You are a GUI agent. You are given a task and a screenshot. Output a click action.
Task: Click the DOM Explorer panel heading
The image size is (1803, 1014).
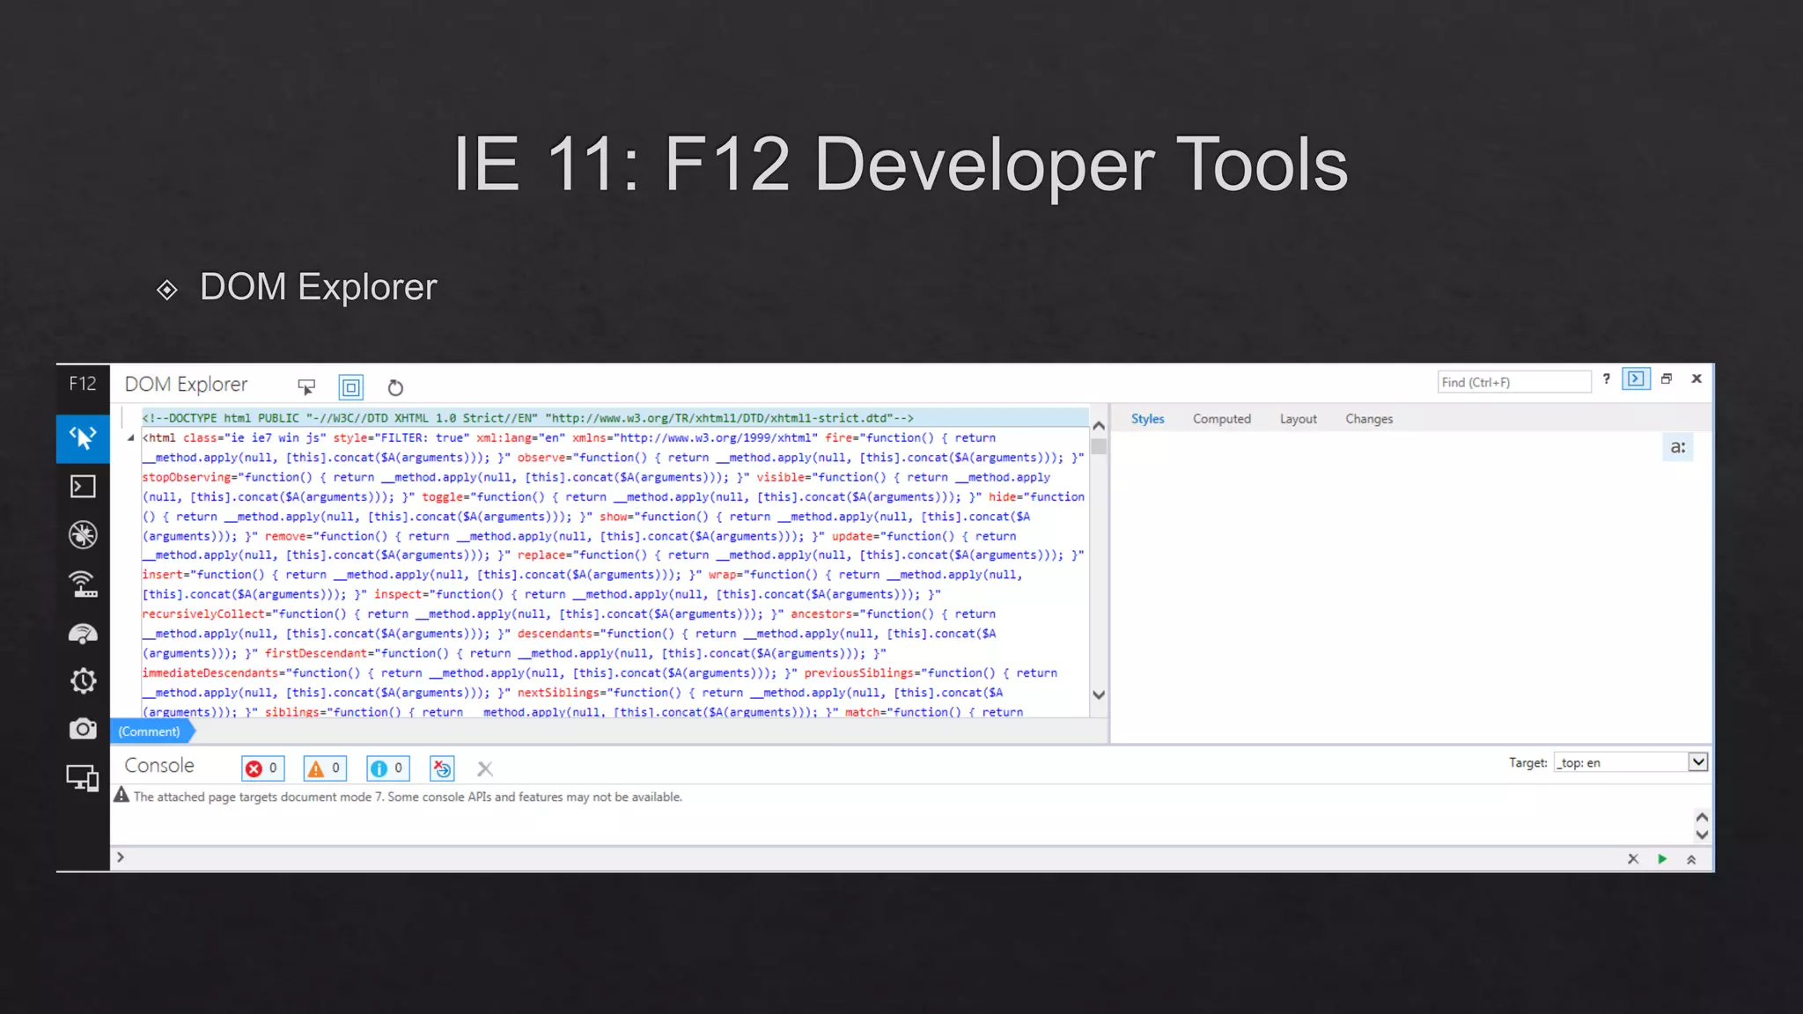click(186, 385)
